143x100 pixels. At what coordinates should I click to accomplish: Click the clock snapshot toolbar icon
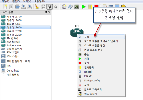[x=64, y=7]
